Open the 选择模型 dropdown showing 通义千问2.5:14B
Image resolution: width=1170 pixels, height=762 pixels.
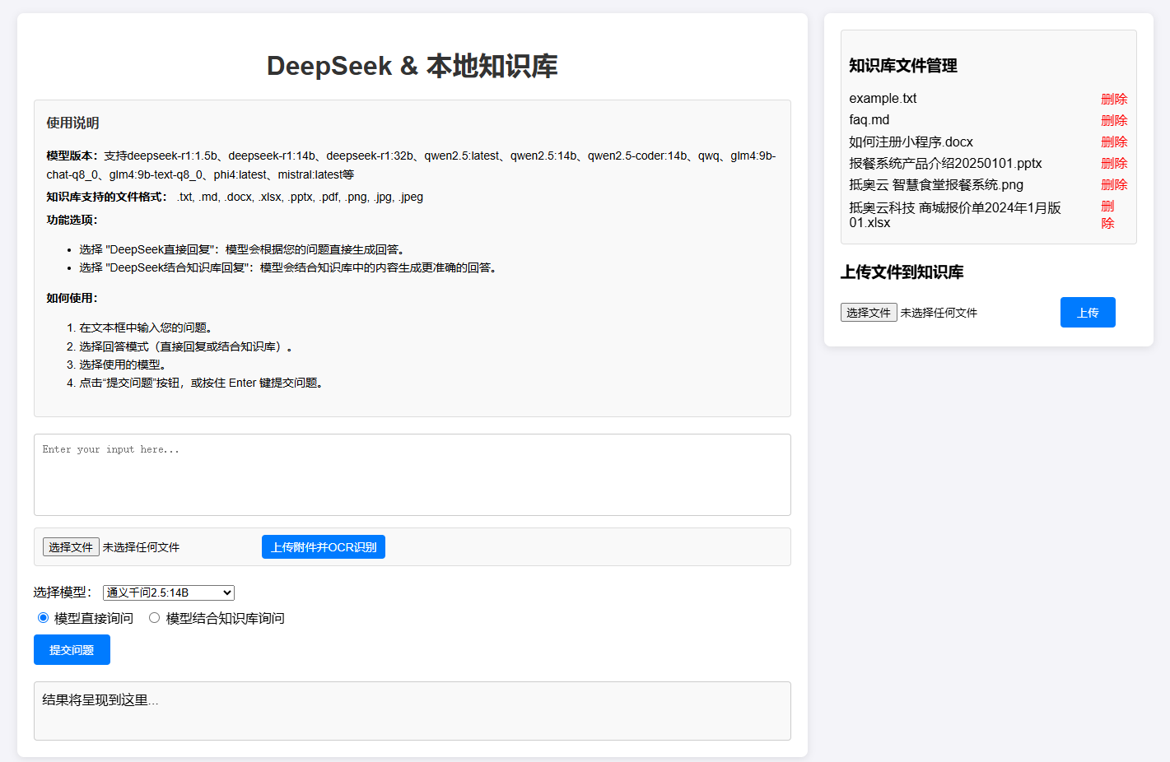tap(169, 592)
